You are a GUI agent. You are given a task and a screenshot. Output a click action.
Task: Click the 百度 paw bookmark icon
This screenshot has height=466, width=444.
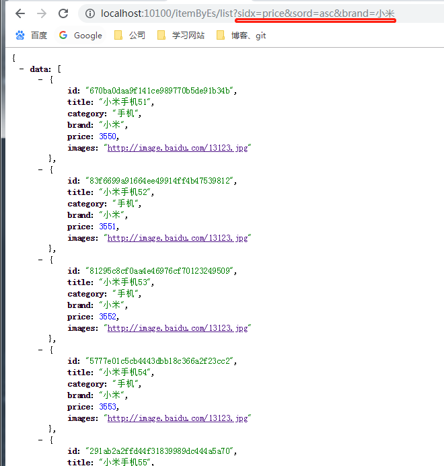tap(20, 36)
